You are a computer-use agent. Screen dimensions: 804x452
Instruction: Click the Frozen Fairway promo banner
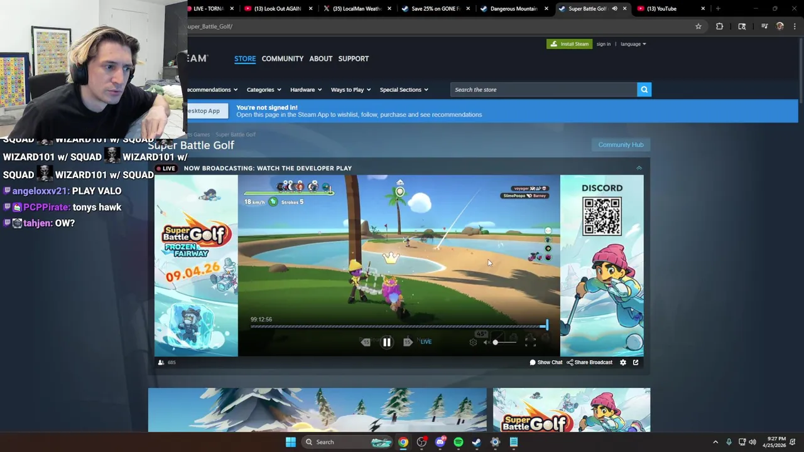tap(196, 266)
